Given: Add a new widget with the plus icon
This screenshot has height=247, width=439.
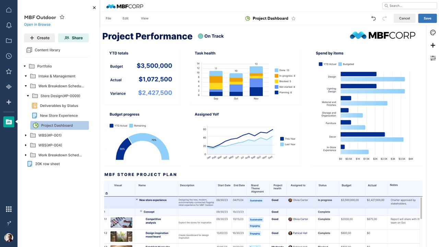Looking at the screenshot, I should (433, 45).
